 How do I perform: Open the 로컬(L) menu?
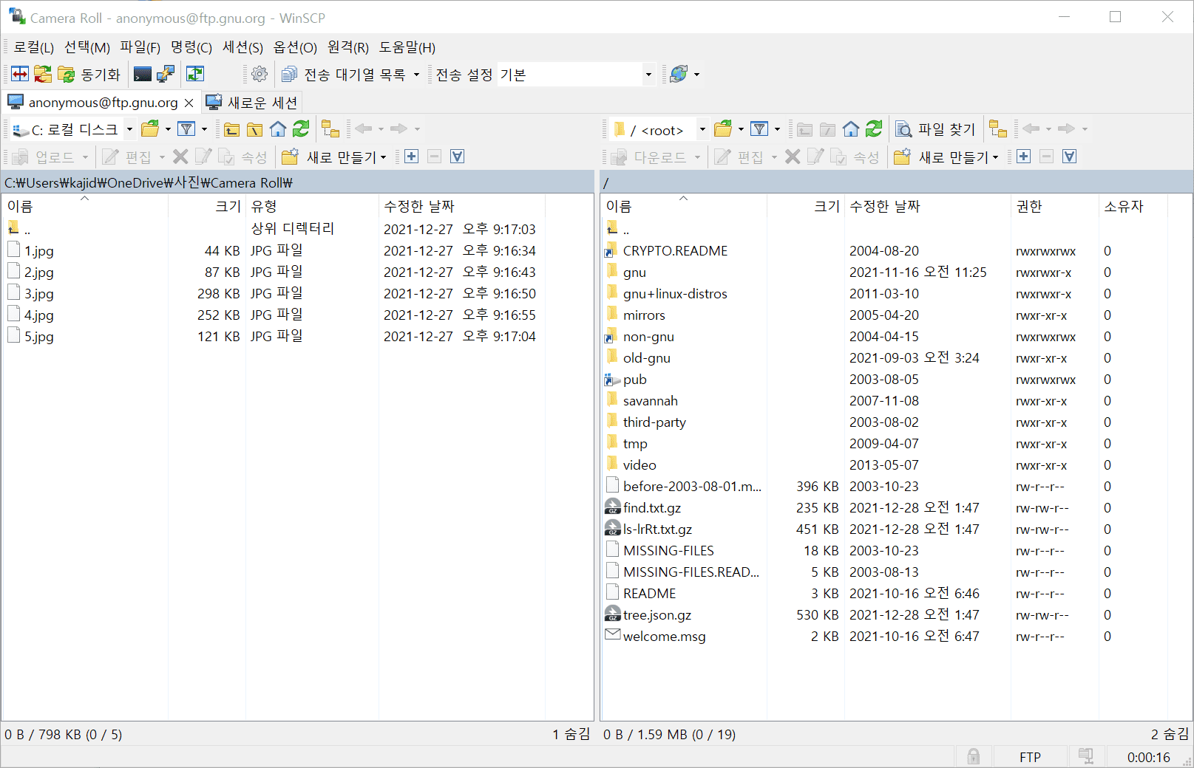34,47
